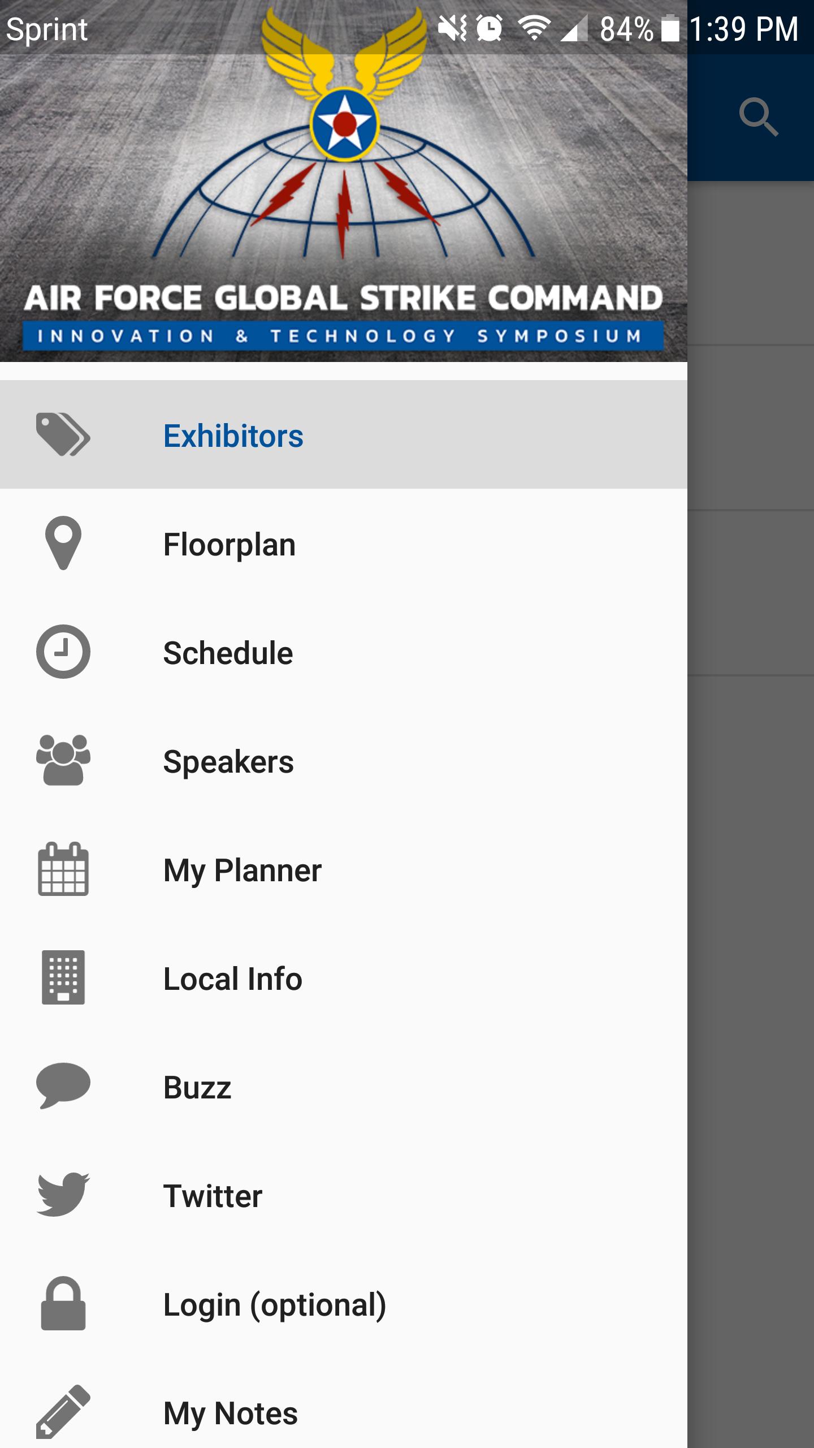814x1448 pixels.
Task: Click the Local Info building icon
Action: pyautogui.click(x=63, y=977)
